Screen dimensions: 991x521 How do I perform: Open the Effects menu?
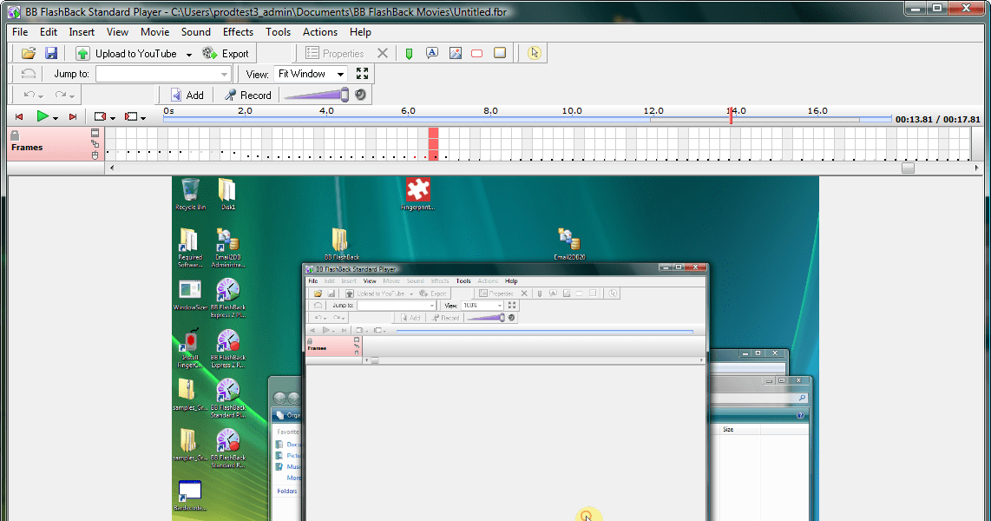(238, 32)
